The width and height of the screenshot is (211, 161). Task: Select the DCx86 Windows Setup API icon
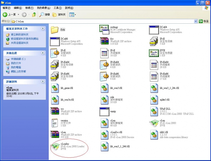click(55, 42)
